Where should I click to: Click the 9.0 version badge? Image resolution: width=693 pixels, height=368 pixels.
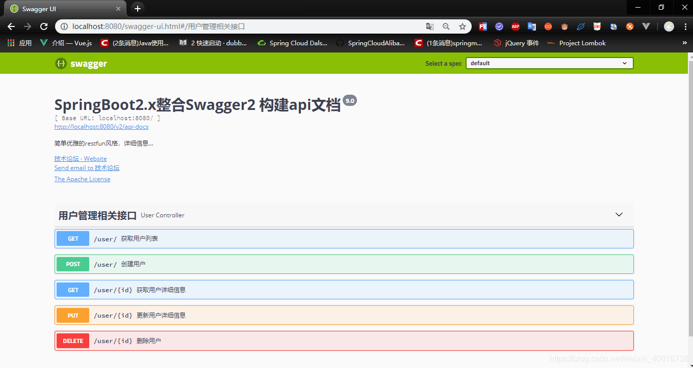click(x=350, y=101)
